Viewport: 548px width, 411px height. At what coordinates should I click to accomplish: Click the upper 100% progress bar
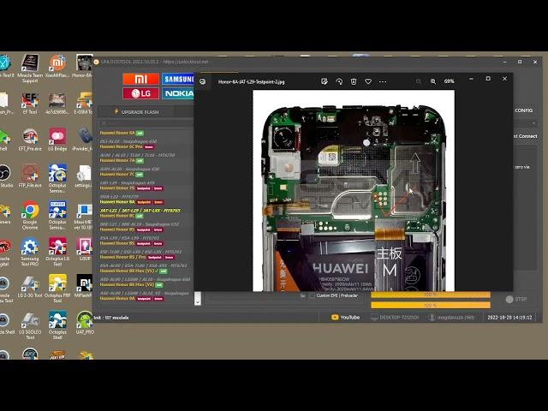(x=431, y=295)
